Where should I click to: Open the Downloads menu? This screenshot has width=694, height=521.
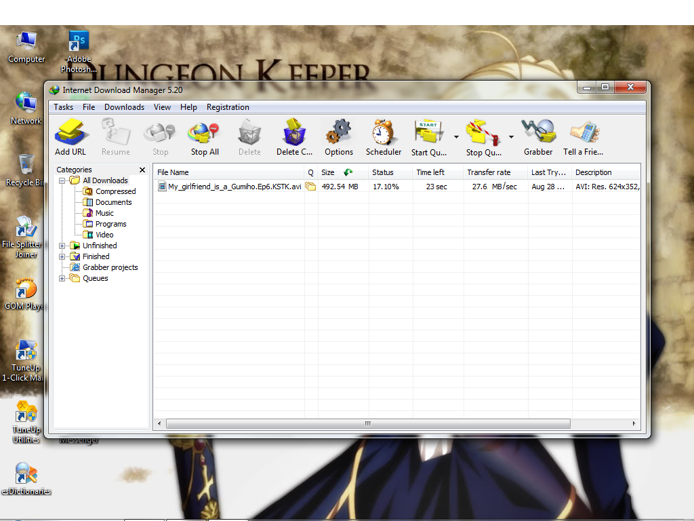pyautogui.click(x=125, y=107)
